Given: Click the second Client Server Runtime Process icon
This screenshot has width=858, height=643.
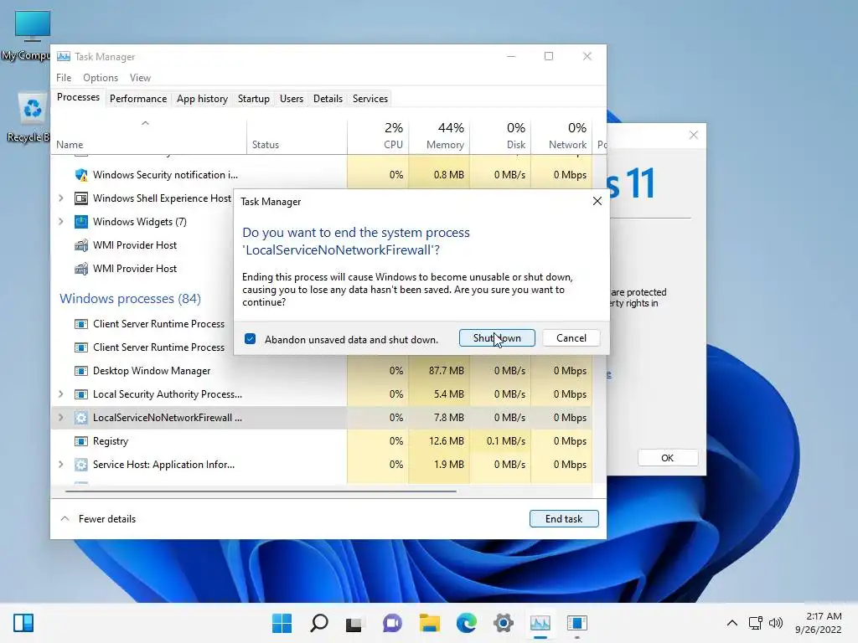Looking at the screenshot, I should (x=81, y=347).
